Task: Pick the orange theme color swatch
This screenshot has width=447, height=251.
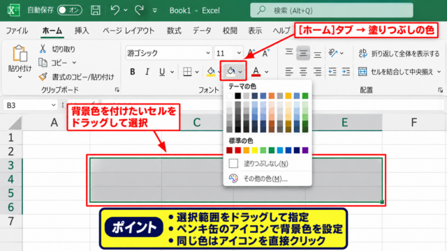Action: click(x=272, y=96)
